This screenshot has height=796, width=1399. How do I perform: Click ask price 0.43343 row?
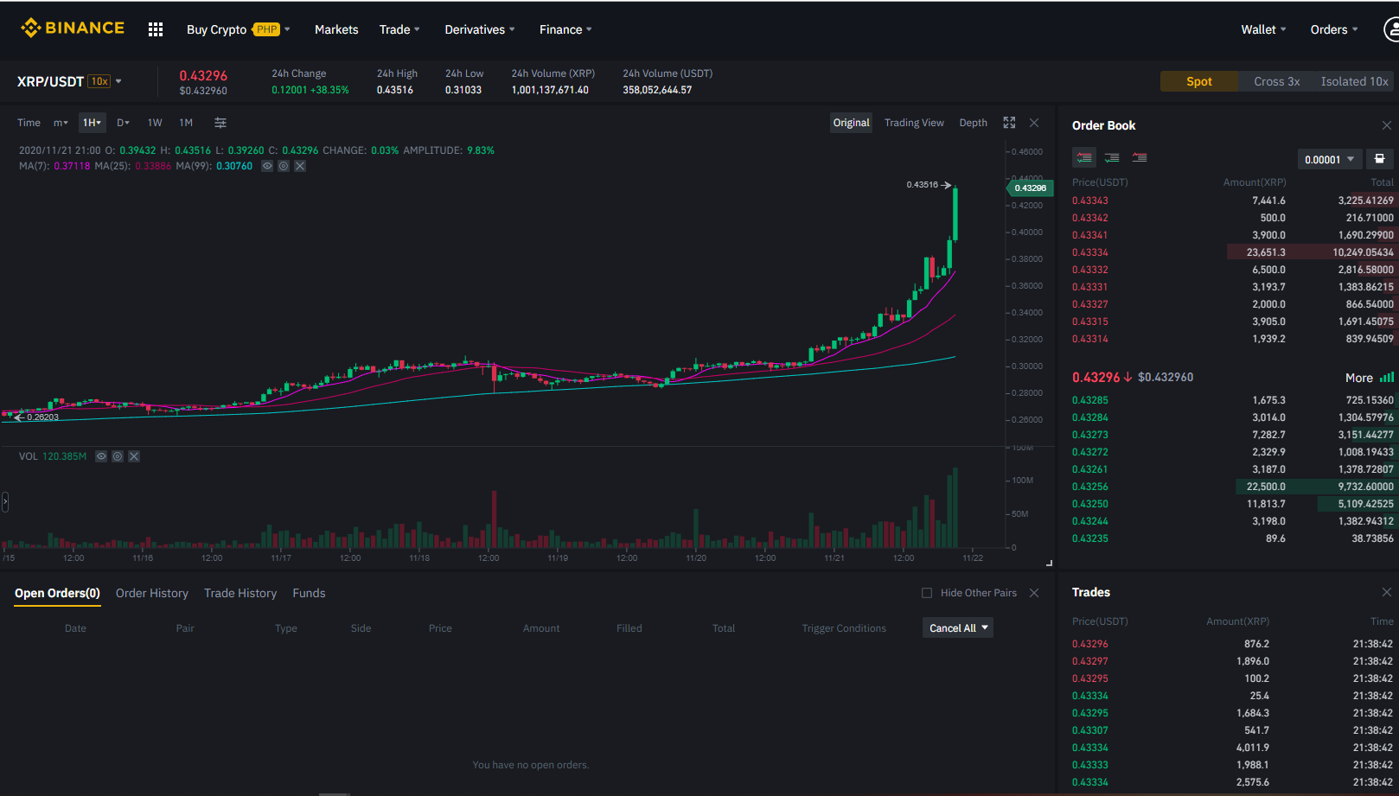[x=1232, y=201]
